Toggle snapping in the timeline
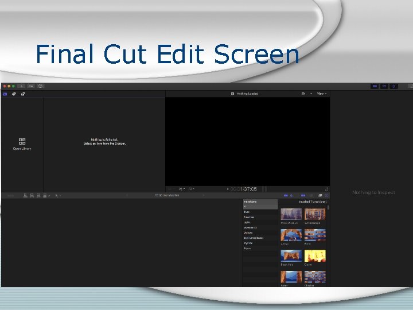413x310 pixels. (x=303, y=195)
